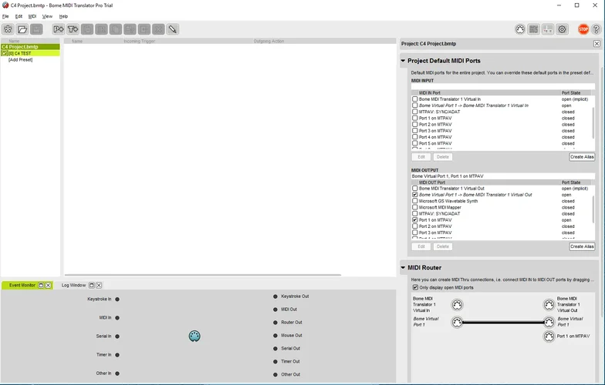Open a project file via folder icon
Image resolution: width=605 pixels, height=385 pixels.
click(22, 29)
